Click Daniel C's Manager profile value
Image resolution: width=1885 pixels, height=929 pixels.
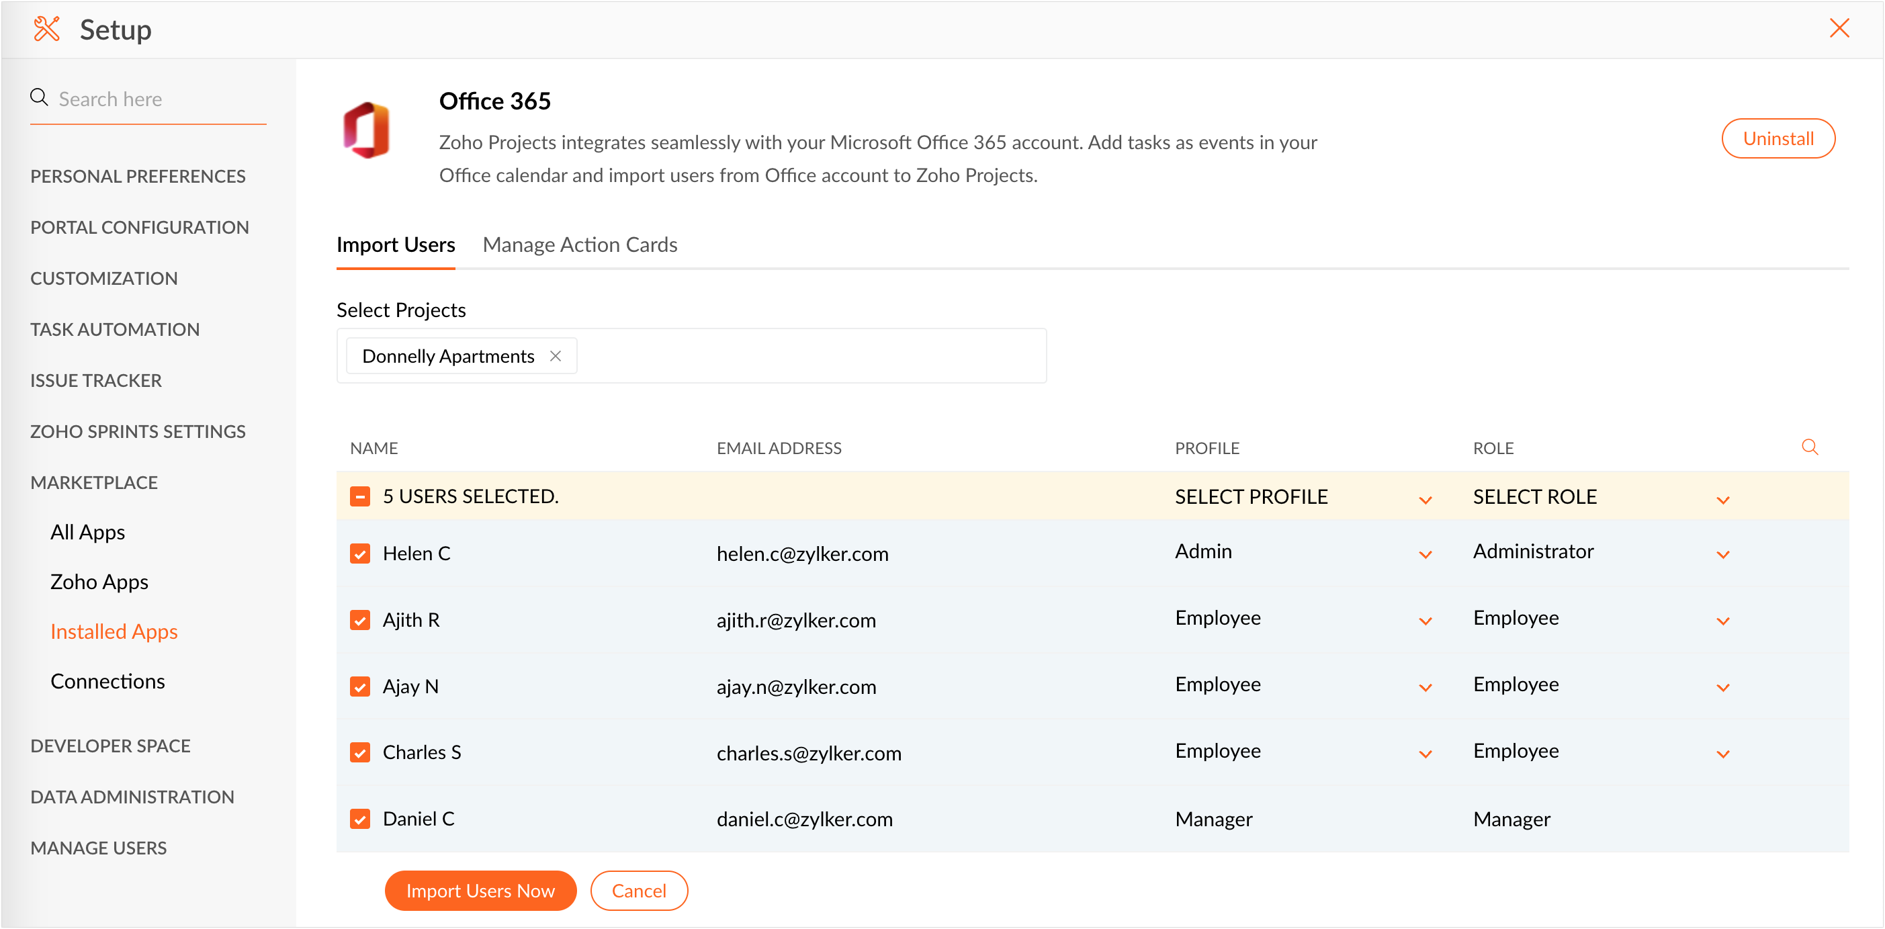pyautogui.click(x=1214, y=820)
